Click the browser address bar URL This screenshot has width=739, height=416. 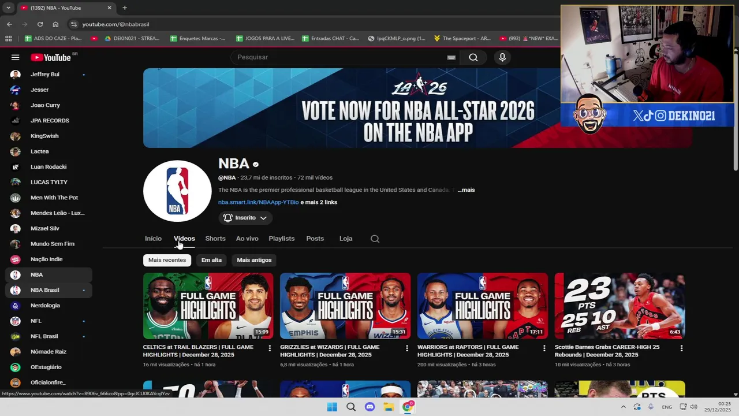point(115,24)
